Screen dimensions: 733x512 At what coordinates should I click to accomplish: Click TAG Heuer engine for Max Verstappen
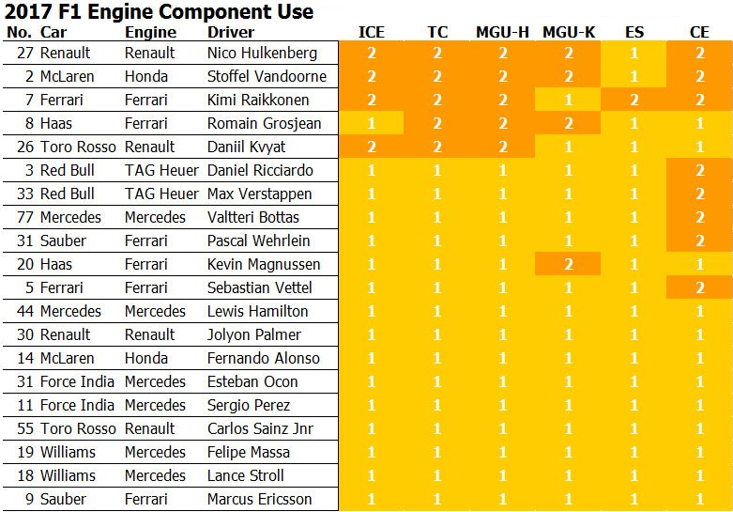point(161,194)
